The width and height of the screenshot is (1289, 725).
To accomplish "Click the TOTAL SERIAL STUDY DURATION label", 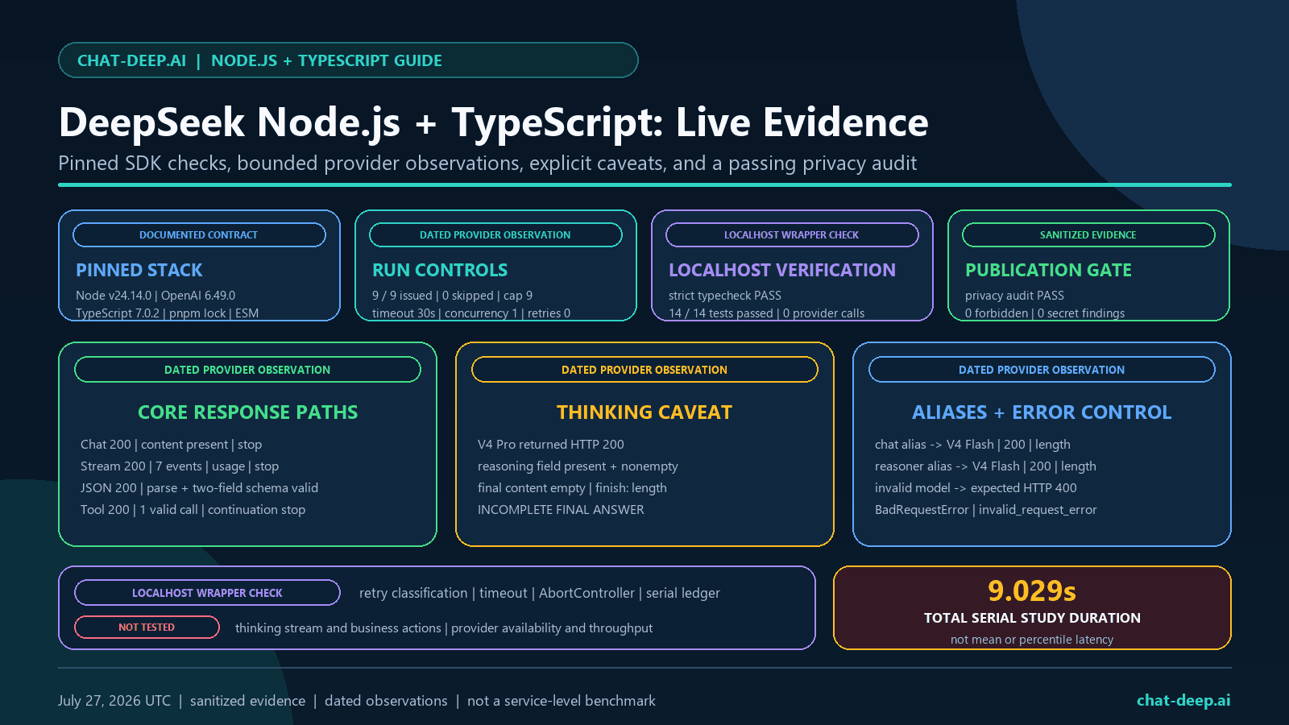I will (1032, 618).
